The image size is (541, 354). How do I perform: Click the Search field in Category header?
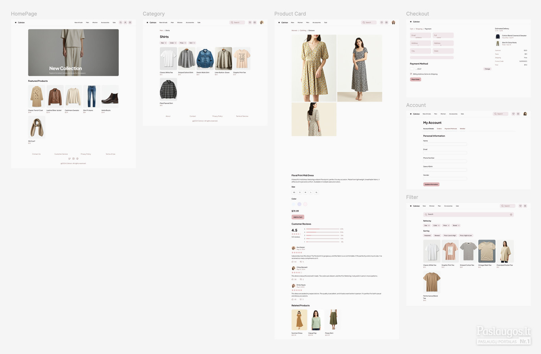(237, 22)
